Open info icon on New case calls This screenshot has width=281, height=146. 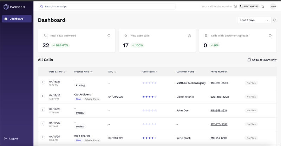189,36
